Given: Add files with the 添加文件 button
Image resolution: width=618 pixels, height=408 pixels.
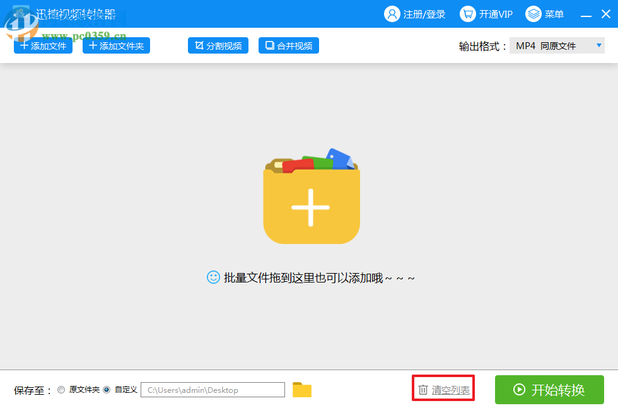Looking at the screenshot, I should pos(42,45).
